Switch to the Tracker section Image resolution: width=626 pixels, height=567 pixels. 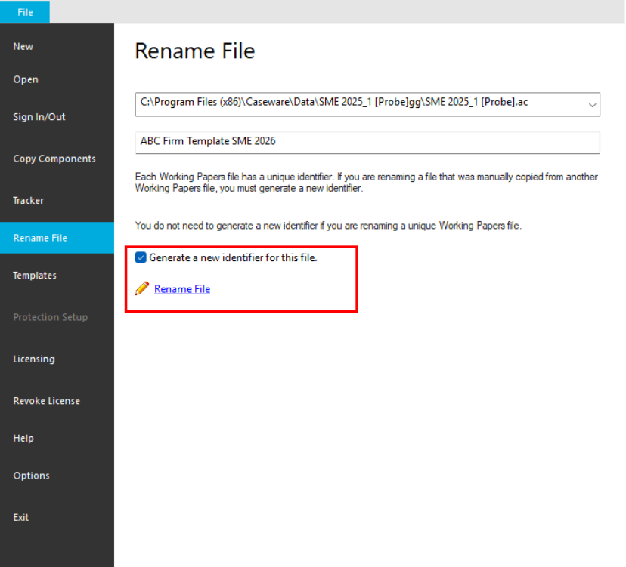tap(29, 200)
